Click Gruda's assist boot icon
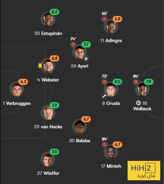Image resolution: width=164 pixels, height=184 pixels. click(x=104, y=96)
